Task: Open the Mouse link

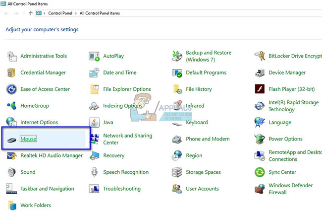Action: [28, 139]
